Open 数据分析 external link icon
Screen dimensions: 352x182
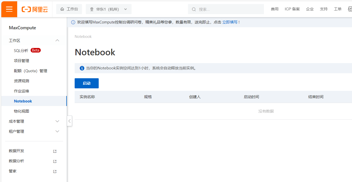[55, 161]
